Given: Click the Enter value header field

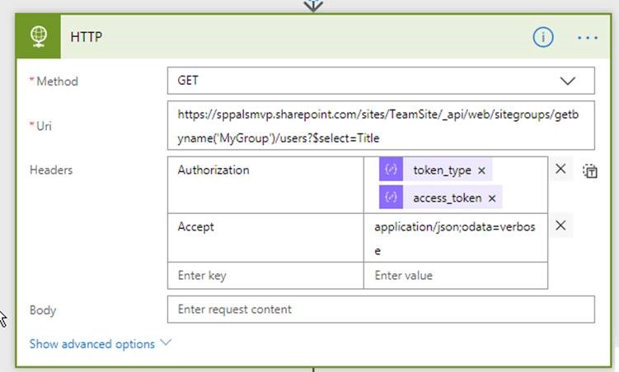Looking at the screenshot, I should click(x=456, y=275).
